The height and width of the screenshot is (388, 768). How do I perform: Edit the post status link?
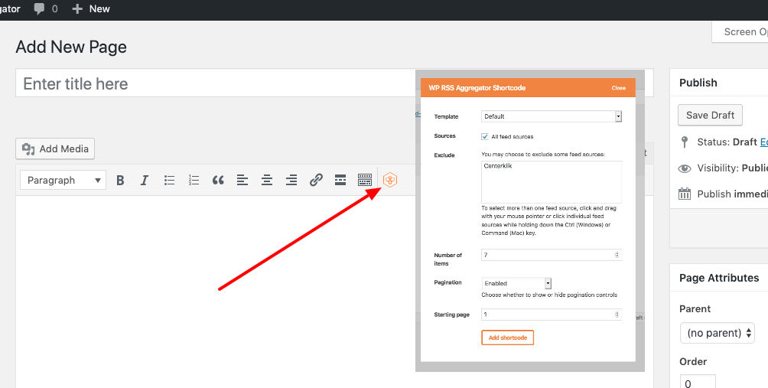point(764,142)
